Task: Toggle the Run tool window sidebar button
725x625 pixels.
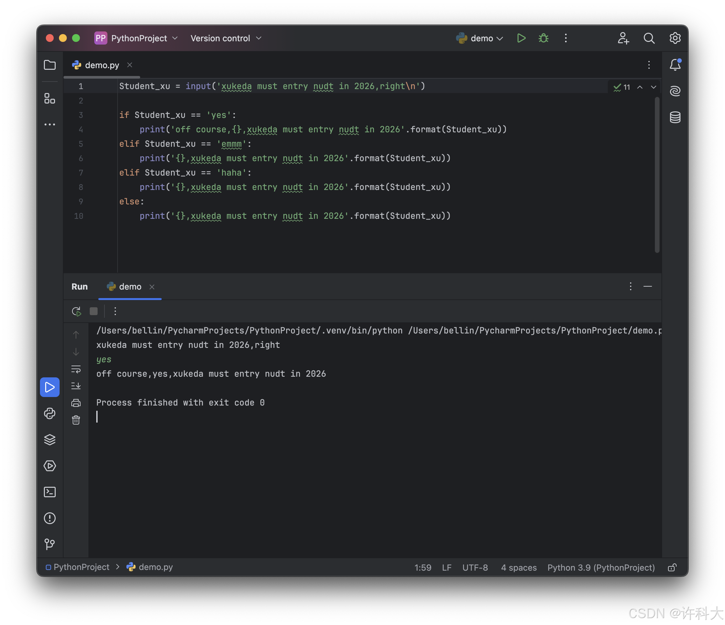Action: (x=50, y=387)
